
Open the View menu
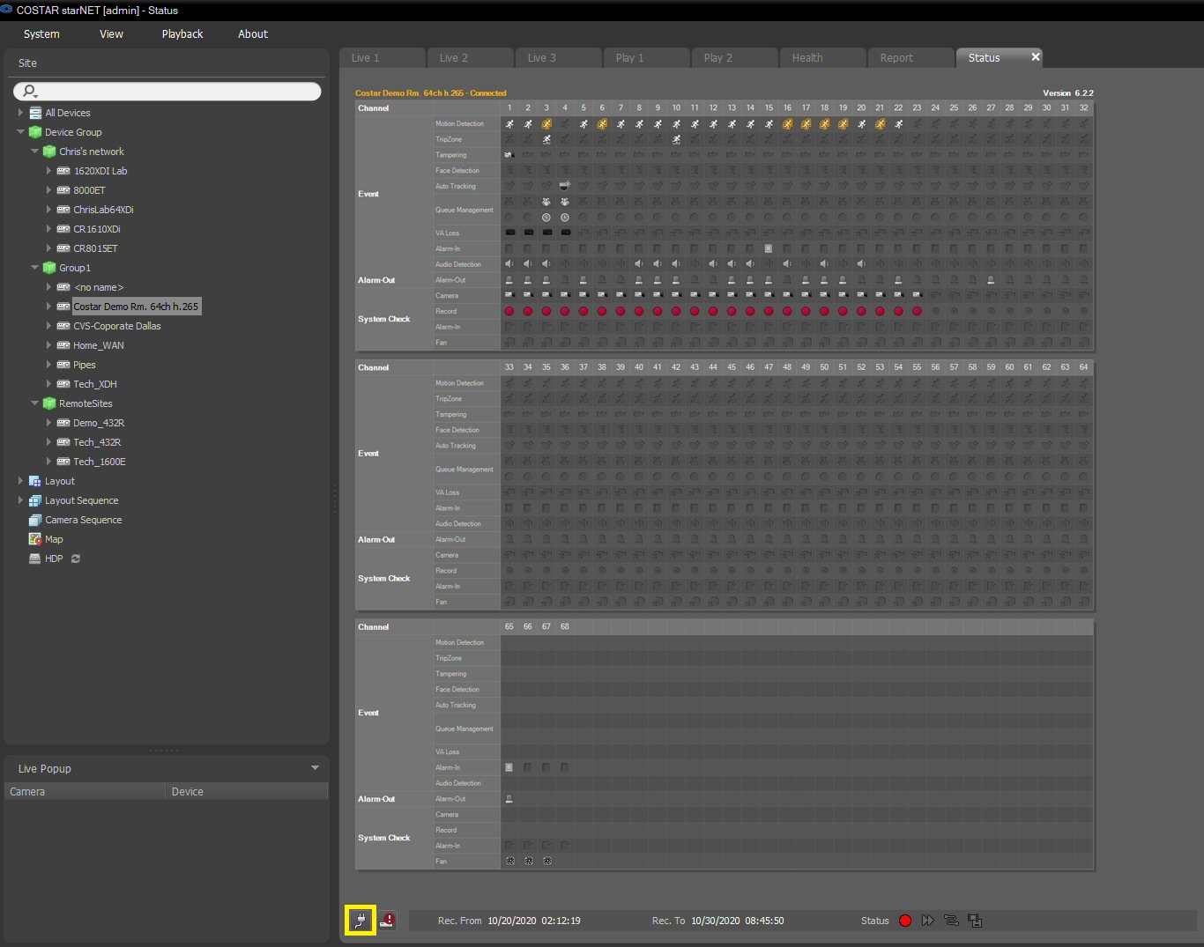pyautogui.click(x=112, y=33)
